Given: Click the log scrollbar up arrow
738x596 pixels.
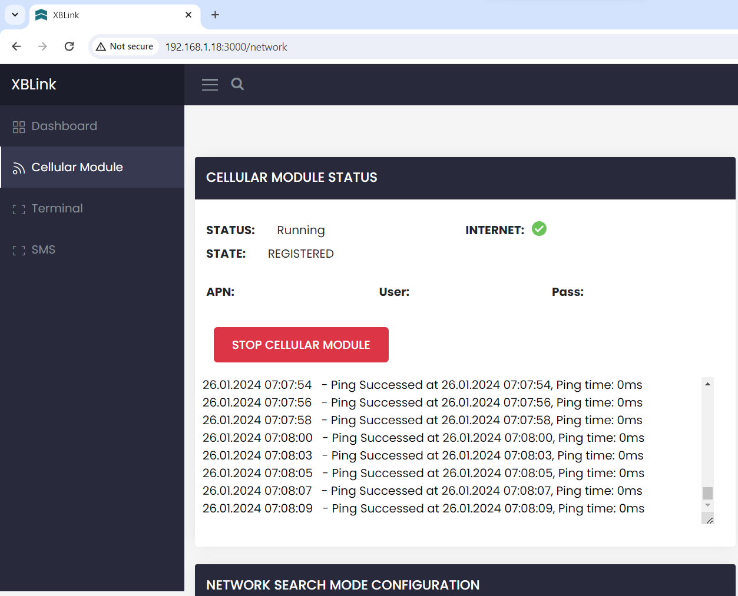Looking at the screenshot, I should coord(707,384).
